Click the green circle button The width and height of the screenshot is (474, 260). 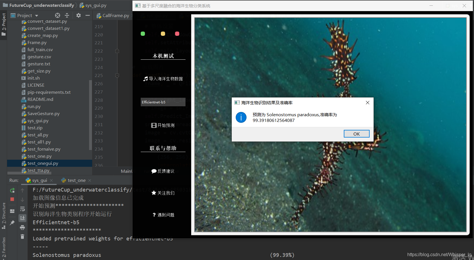[x=143, y=34]
